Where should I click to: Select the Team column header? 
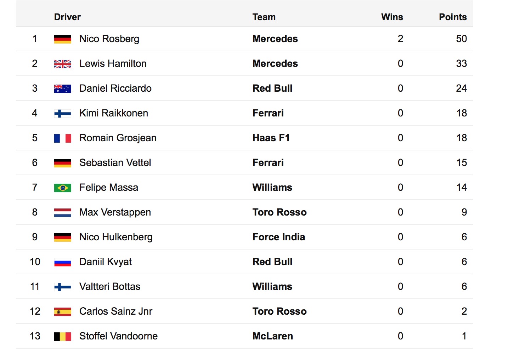click(x=264, y=17)
